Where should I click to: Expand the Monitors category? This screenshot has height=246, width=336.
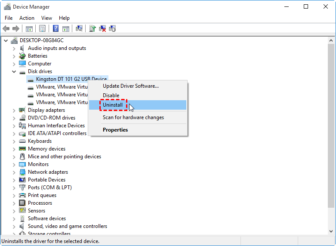coord(14,165)
